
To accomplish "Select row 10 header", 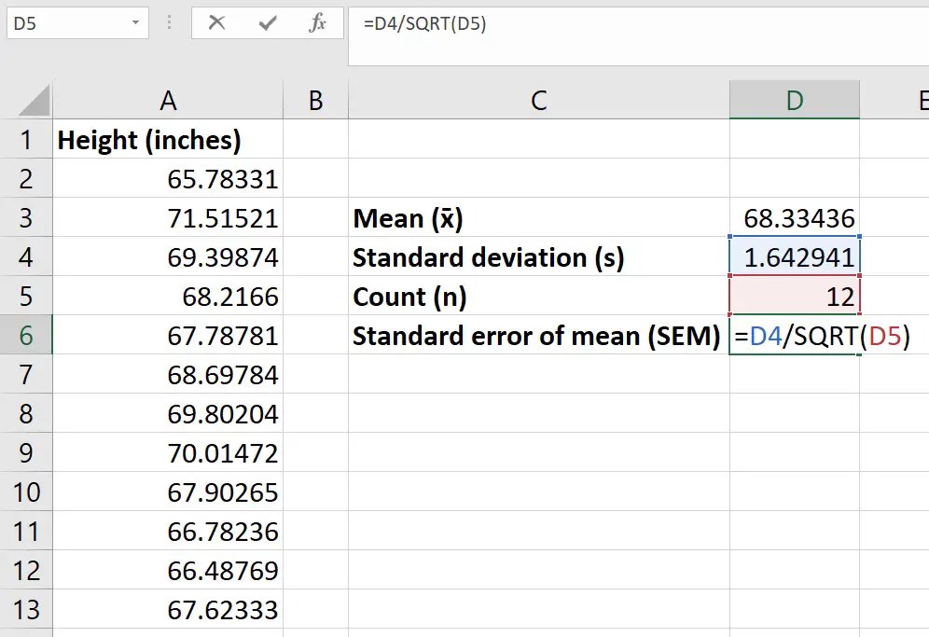I will pos(26,492).
